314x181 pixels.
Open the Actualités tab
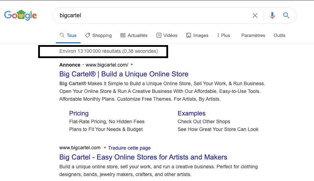[134, 36]
